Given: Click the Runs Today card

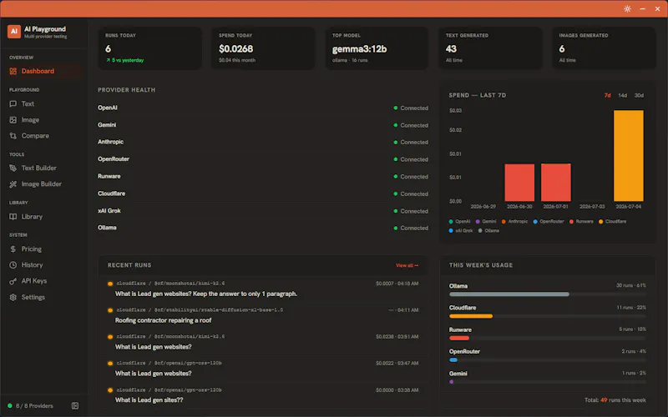Looking at the screenshot, I should click(x=150, y=48).
